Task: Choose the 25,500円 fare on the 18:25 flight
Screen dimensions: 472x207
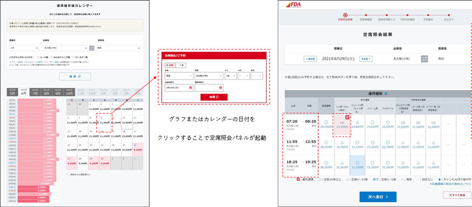Action: [388, 165]
